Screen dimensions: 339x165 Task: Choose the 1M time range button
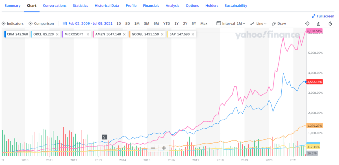[137, 24]
